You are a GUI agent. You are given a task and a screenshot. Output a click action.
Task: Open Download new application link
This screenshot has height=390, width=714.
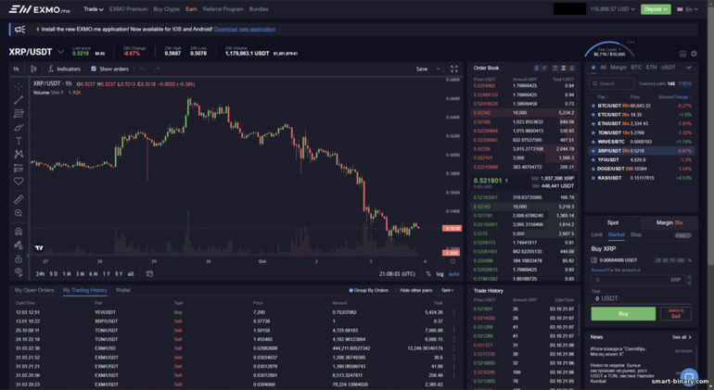[245, 29]
